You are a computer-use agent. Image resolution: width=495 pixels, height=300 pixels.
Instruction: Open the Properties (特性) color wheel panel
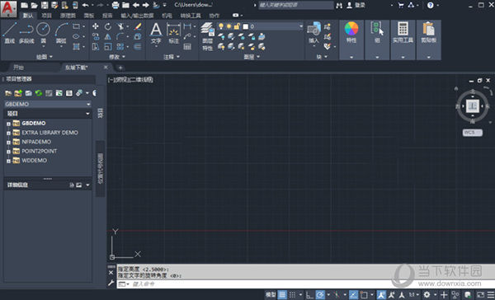(x=351, y=32)
